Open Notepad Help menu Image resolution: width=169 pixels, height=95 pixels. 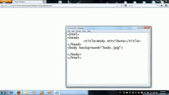click(x=89, y=31)
